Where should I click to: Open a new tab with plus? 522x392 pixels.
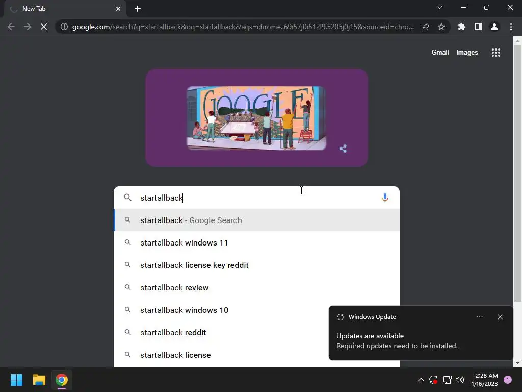[x=138, y=9]
